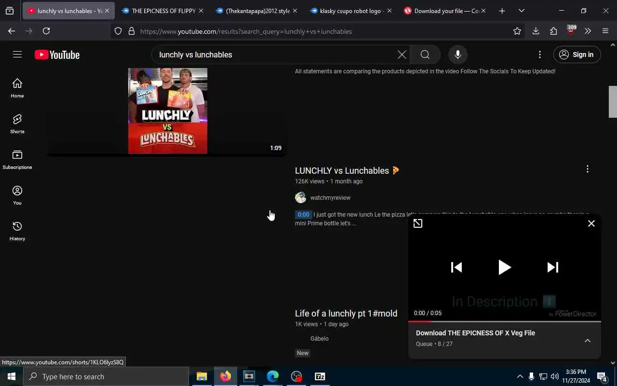The height and width of the screenshot is (386, 617).
Task: Close the klasky csupo robot logo tab
Action: 389,11
